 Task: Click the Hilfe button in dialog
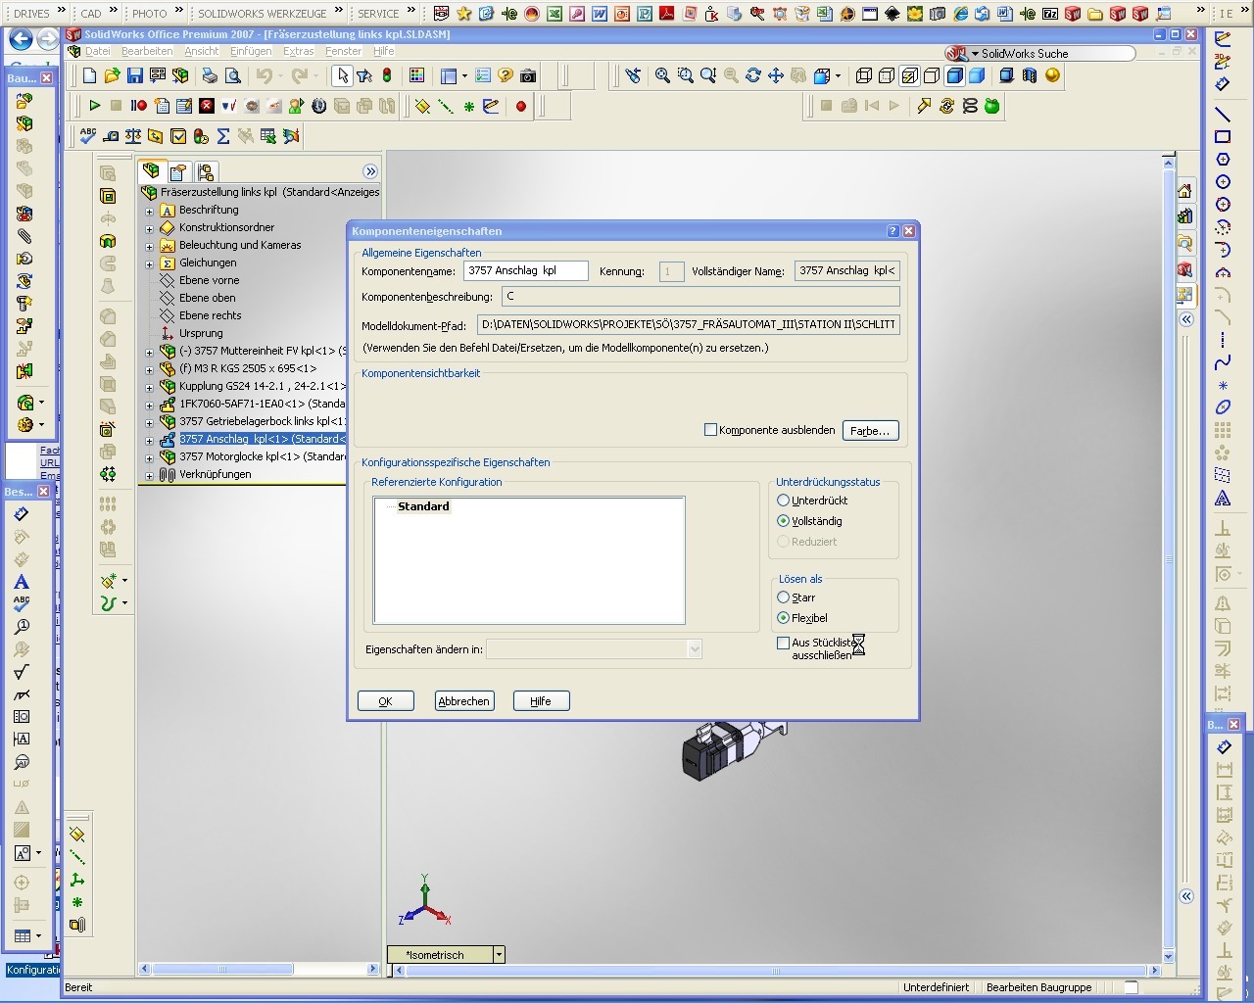point(541,701)
